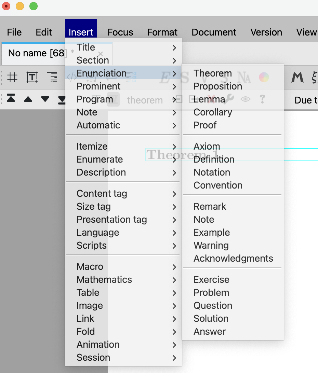Close the No name document tab

point(100,54)
